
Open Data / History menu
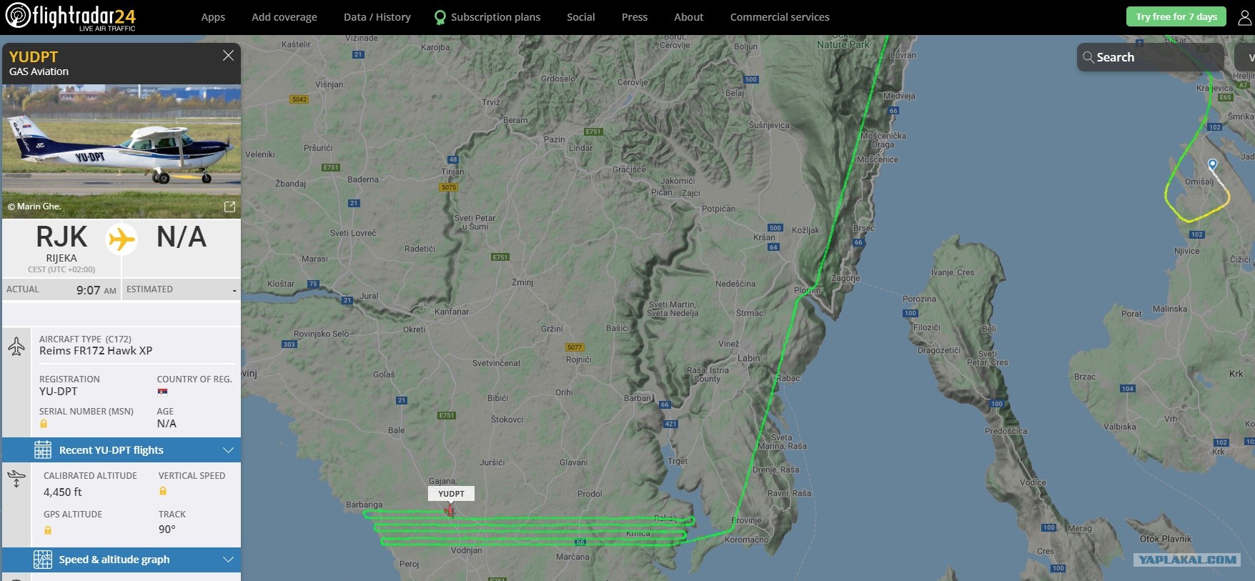[377, 17]
